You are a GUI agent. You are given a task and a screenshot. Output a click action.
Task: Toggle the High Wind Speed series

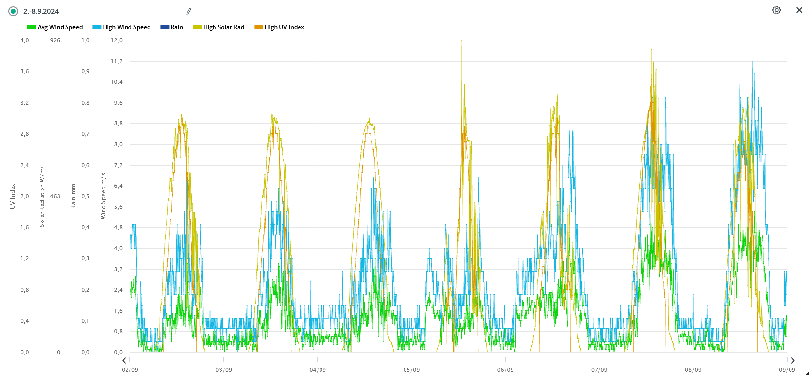[126, 27]
